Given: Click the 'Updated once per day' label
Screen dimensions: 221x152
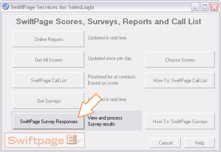Looking at the screenshot, I should point(109,58).
